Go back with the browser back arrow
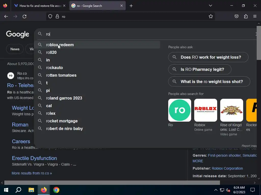 [x=6, y=17]
